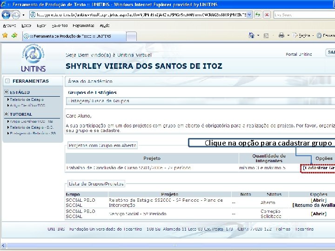The image size is (335, 251).
Task: Click the Internet Explorer title bar icon
Action: [3, 4]
